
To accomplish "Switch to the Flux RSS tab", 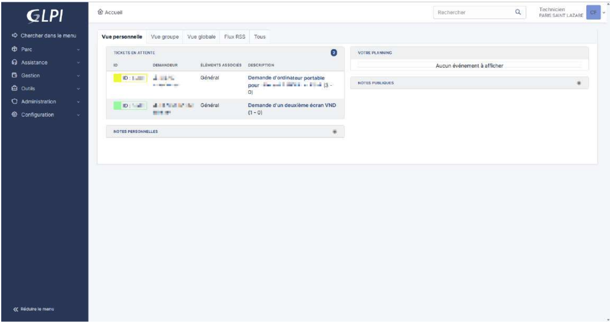I will (x=235, y=37).
